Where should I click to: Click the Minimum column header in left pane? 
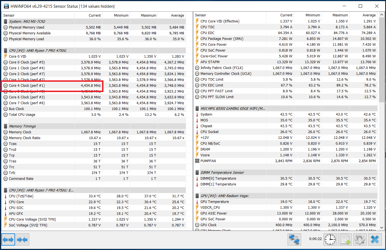[116, 15]
